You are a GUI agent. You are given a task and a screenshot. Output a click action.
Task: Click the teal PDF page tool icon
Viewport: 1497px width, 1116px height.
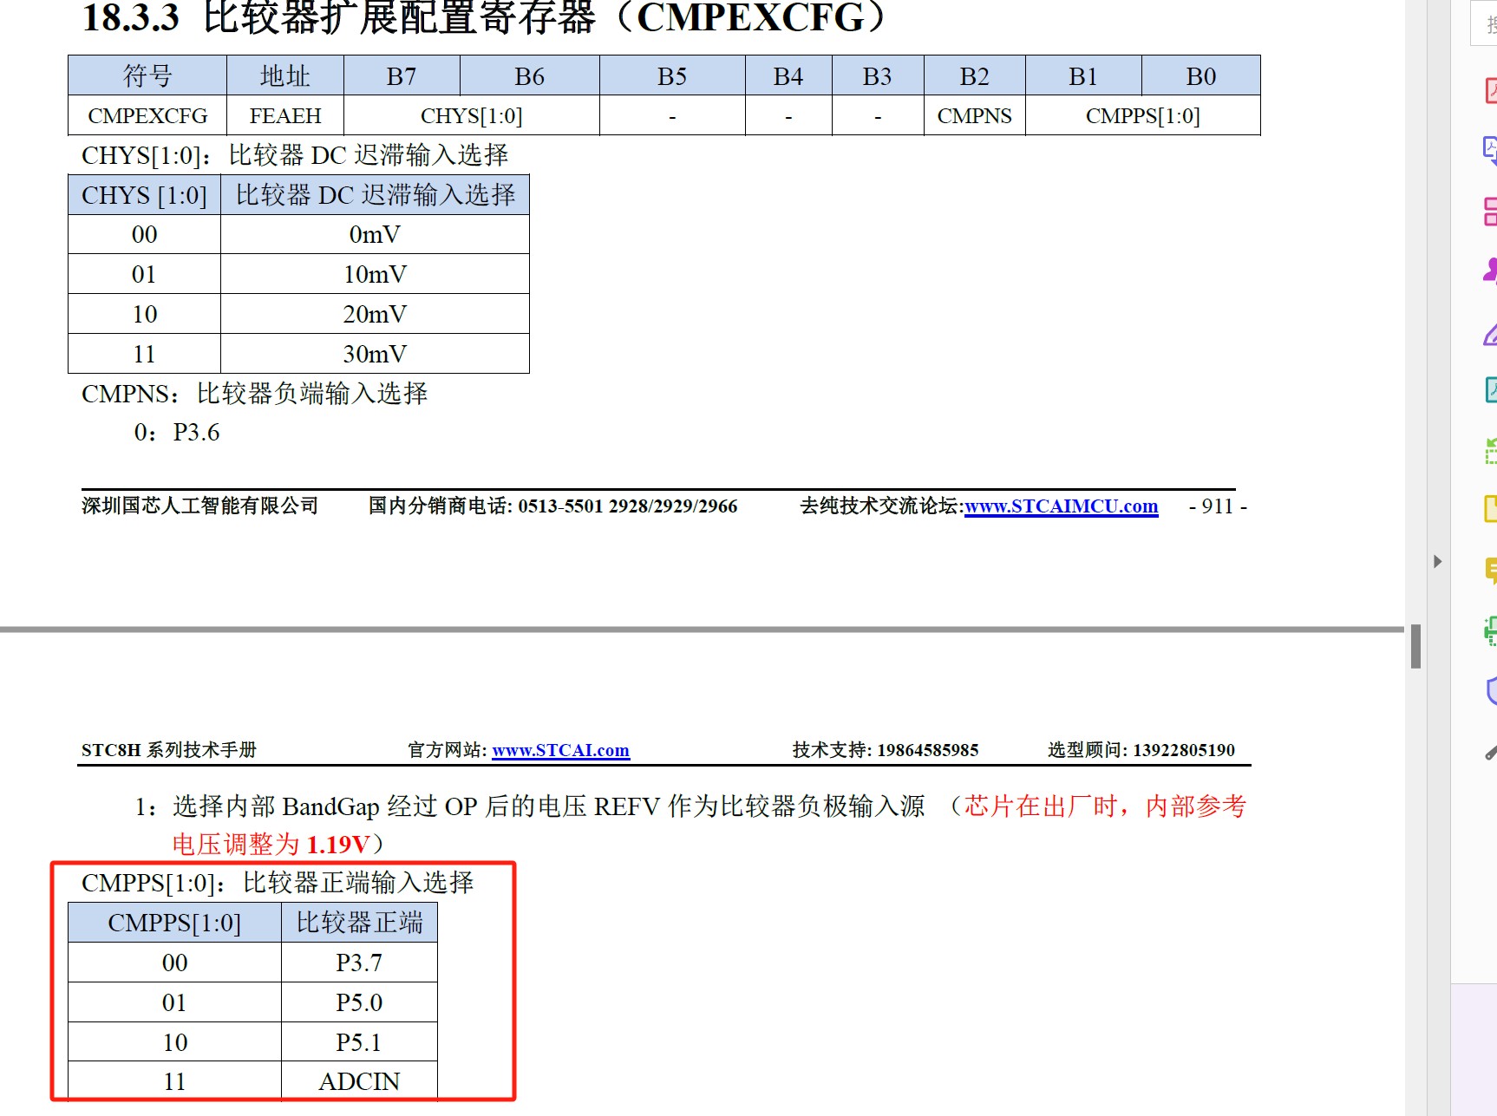point(1491,389)
